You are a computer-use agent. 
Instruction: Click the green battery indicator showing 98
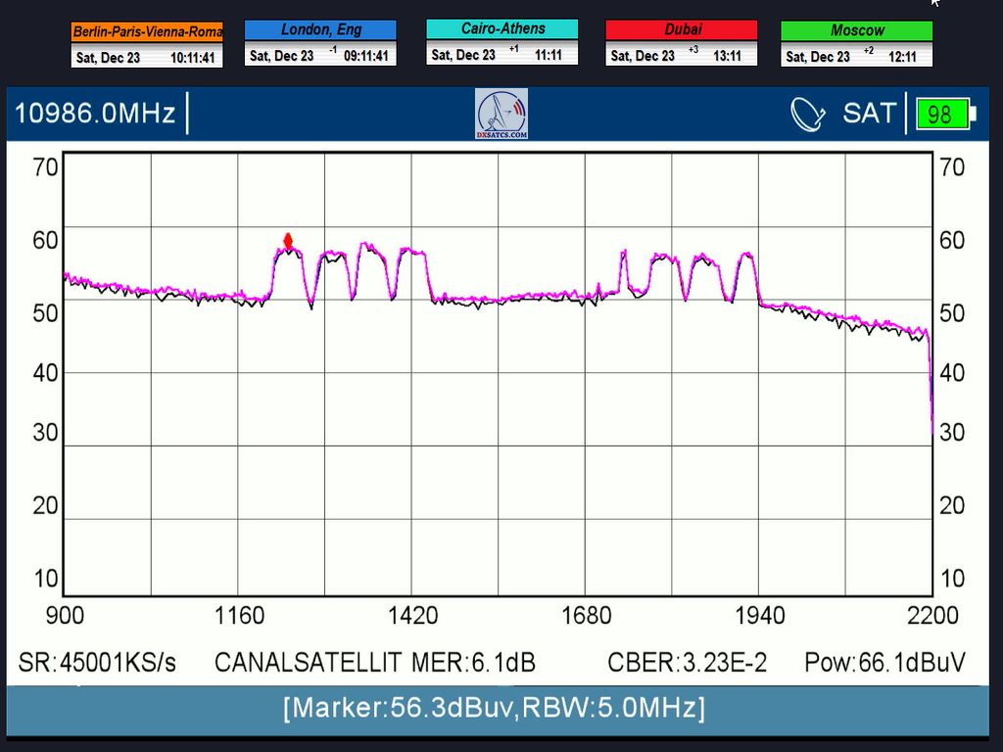pos(941,115)
